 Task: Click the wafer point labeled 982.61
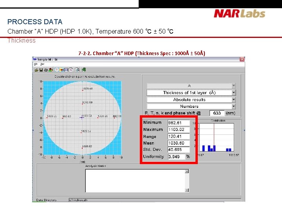coord(114,118)
